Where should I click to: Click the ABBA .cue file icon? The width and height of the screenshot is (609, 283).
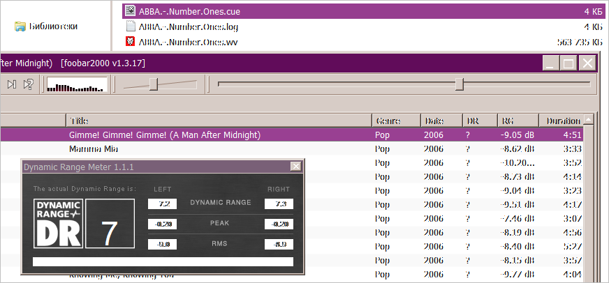pyautogui.click(x=130, y=11)
